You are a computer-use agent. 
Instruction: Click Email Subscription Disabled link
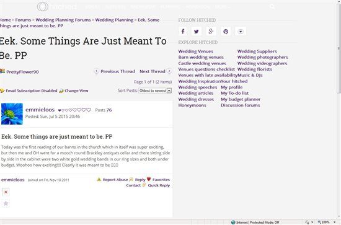pyautogui.click(x=32, y=90)
